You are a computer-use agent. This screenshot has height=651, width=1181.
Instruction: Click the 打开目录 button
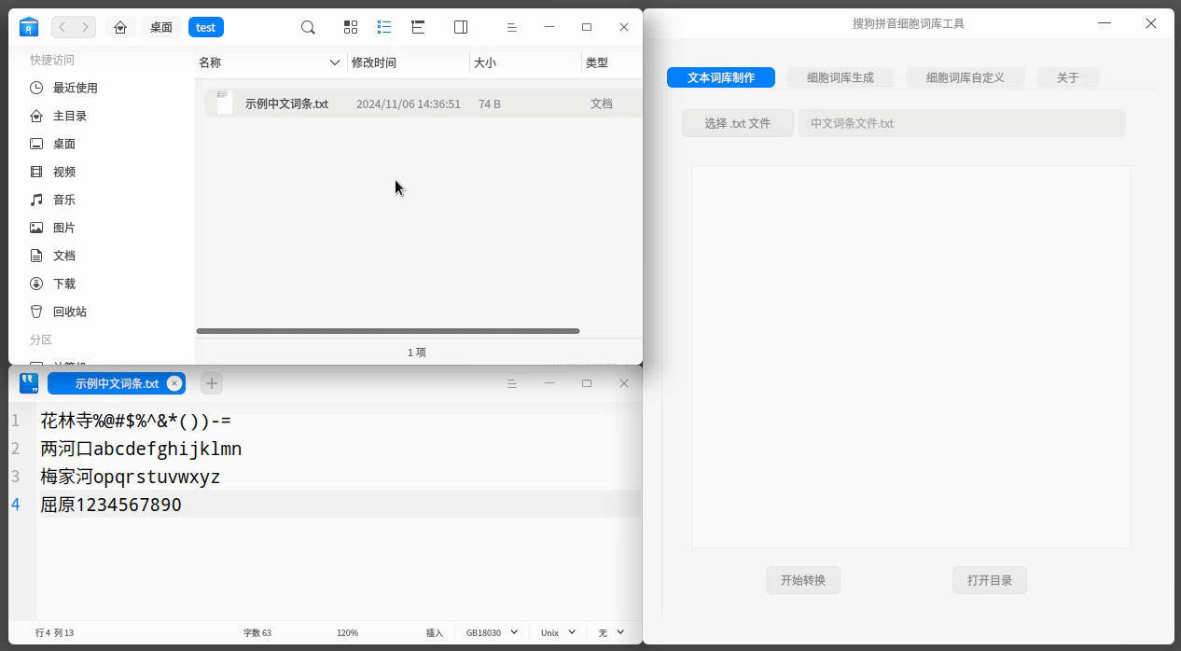tap(990, 580)
